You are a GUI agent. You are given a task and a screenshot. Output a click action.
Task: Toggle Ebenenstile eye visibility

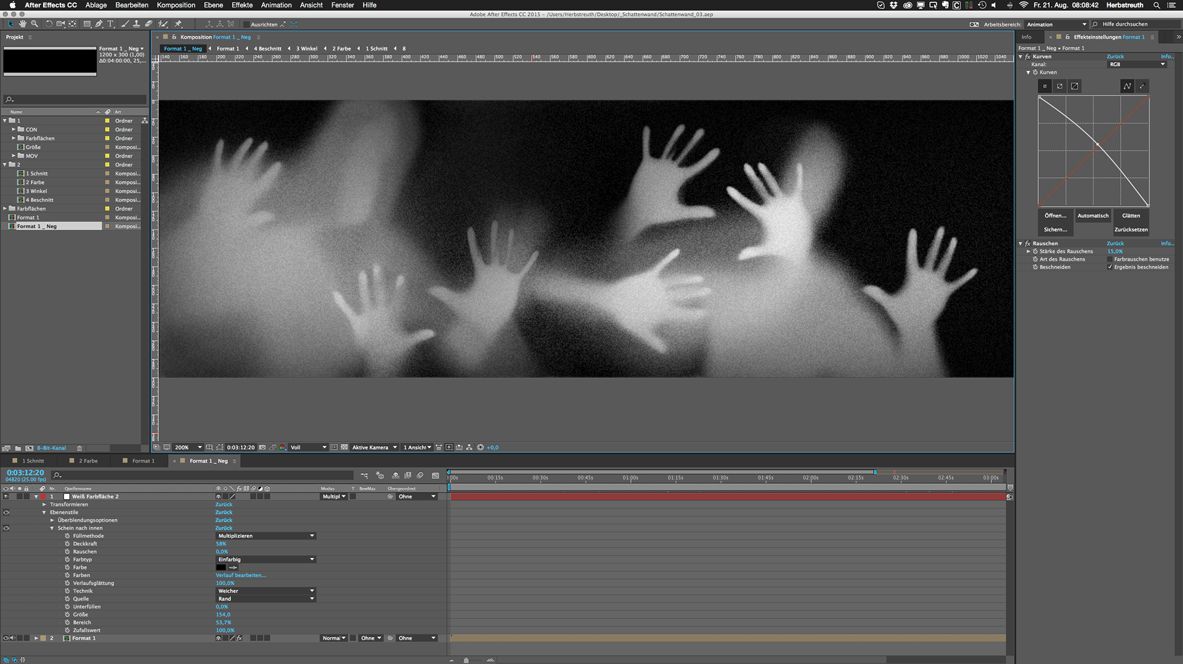6,512
